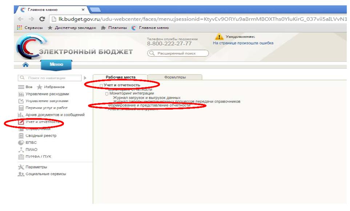350x211 pixels.
Task: Collapse the Мониторинг интеграции tree node
Action: [106, 94]
